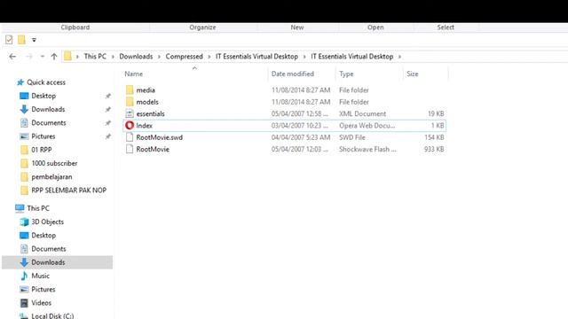Click pin icon beside Quick access Desktop

pyautogui.click(x=108, y=97)
